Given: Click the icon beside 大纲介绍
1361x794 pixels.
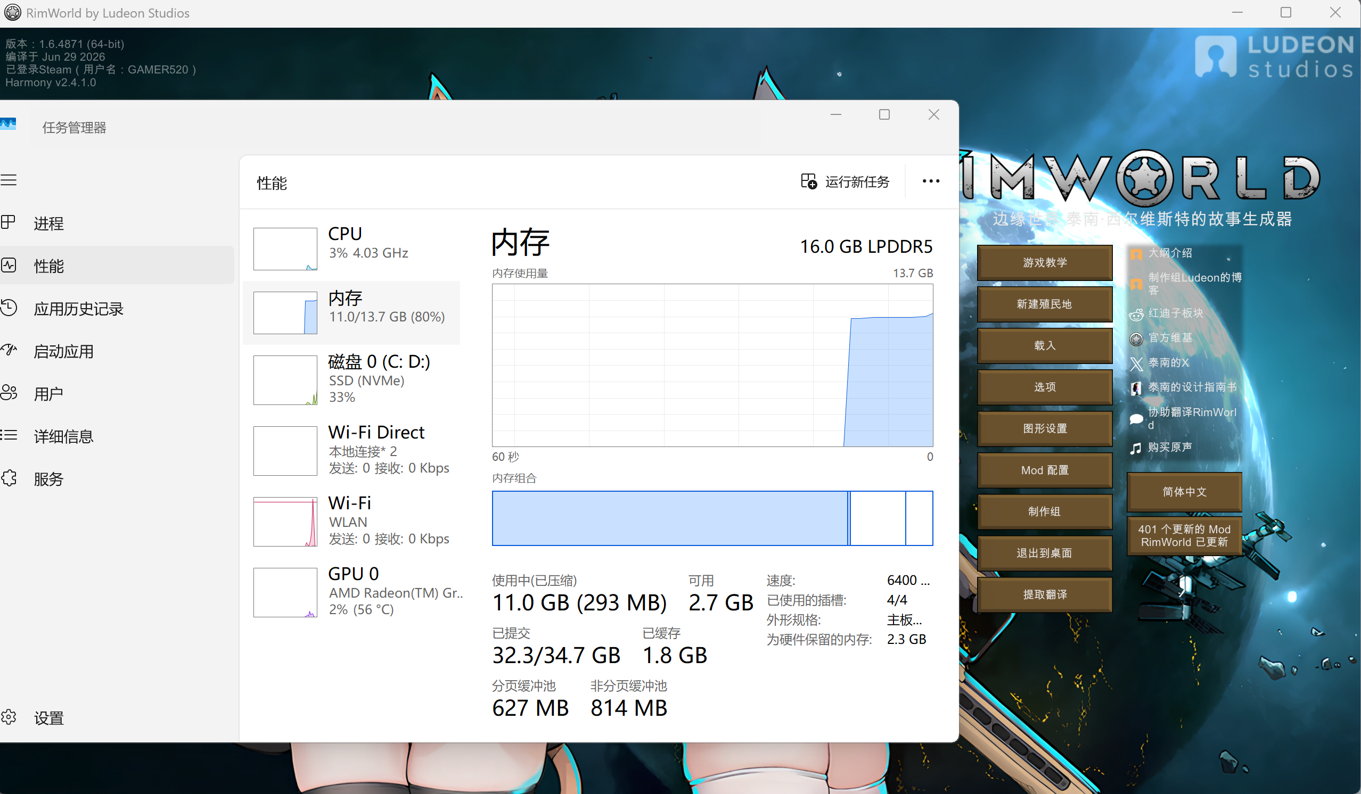Looking at the screenshot, I should coord(1136,254).
